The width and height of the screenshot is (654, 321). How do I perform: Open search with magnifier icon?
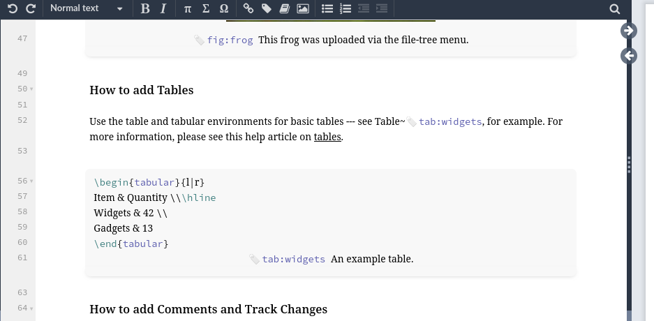[x=614, y=9]
